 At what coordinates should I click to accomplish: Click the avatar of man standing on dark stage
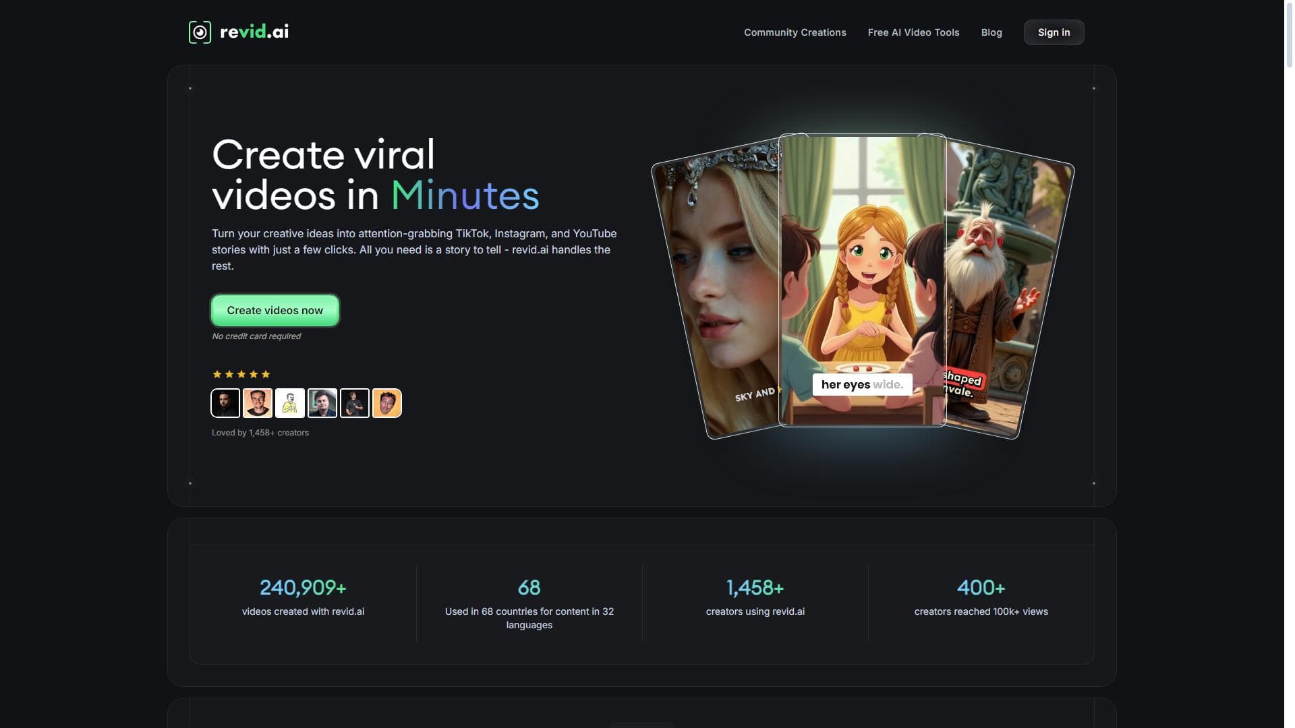[x=355, y=403]
